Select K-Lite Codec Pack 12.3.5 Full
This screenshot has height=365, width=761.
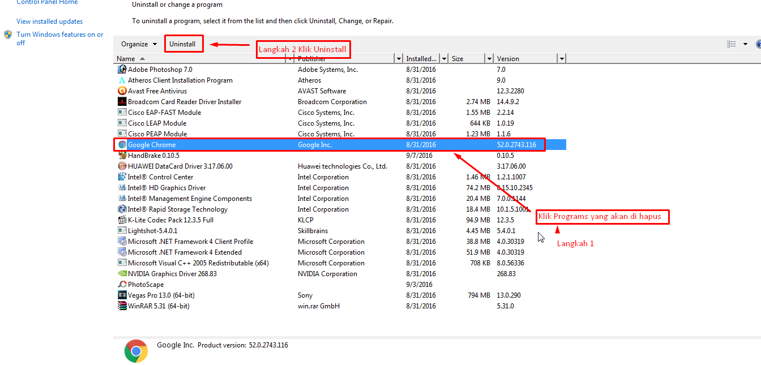(x=171, y=220)
